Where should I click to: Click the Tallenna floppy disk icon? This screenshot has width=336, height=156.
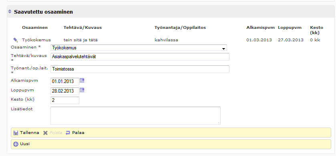tap(16, 133)
